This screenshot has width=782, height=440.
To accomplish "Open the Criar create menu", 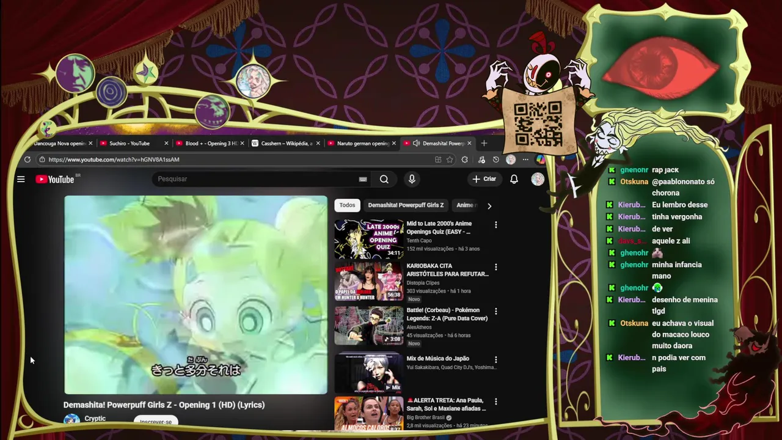I will pyautogui.click(x=484, y=179).
